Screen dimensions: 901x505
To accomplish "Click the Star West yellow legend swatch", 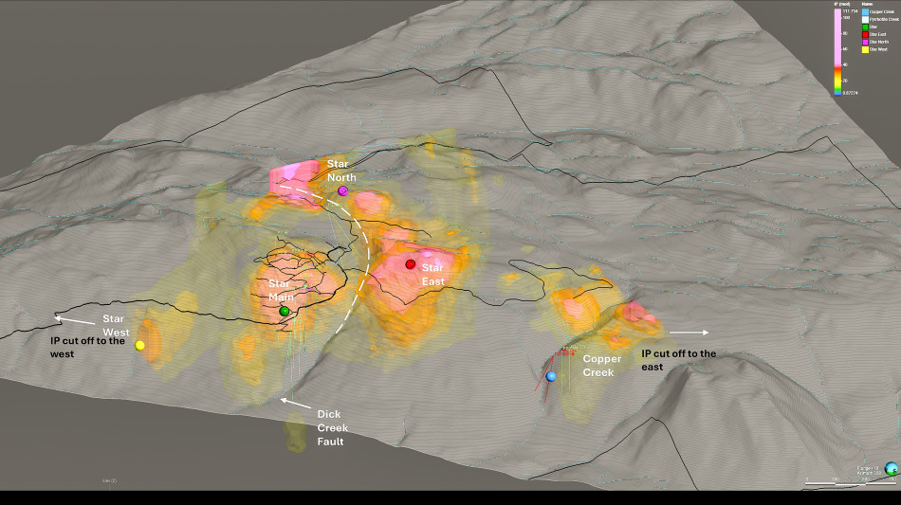I will 866,49.
